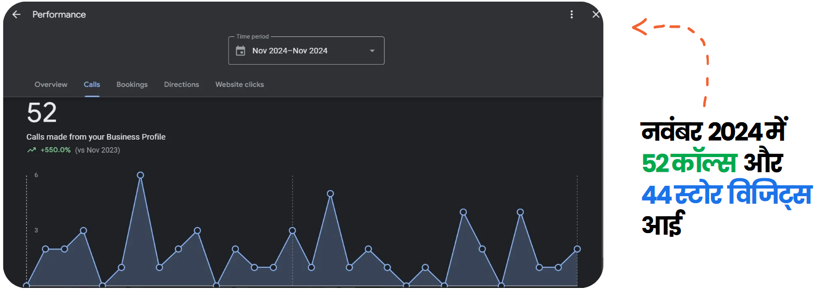
Task: Select the last data point on chart's right edge
Action: pos(577,249)
